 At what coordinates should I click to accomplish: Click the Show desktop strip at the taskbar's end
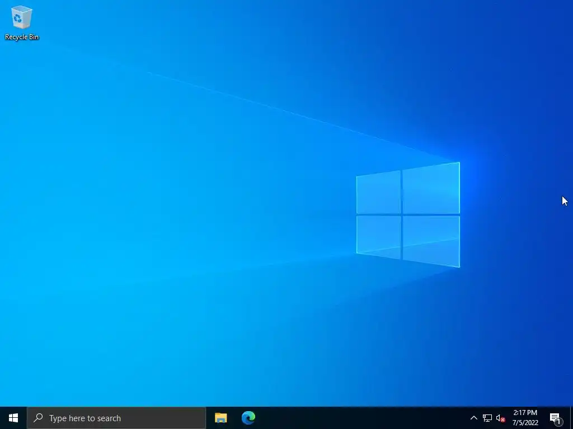(571, 418)
